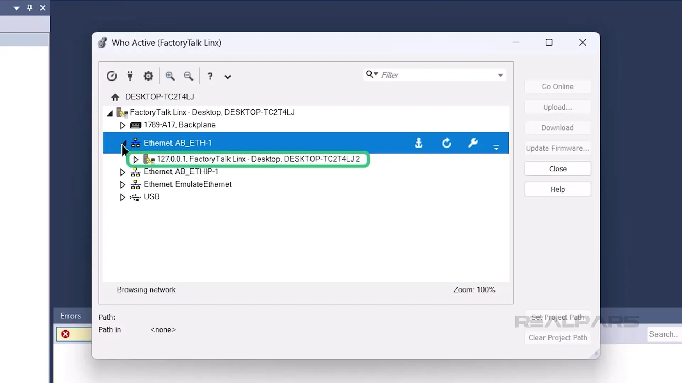The height and width of the screenshot is (383, 682).
Task: Close the background side panel
Action: pos(43,7)
